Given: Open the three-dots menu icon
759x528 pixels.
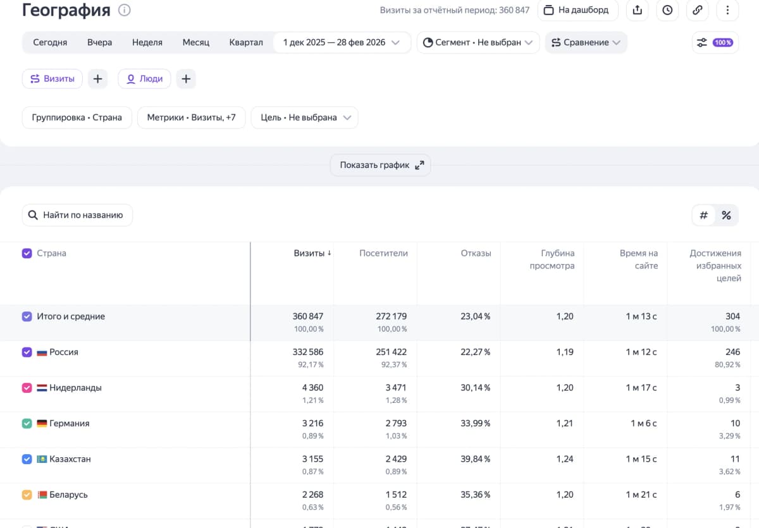Looking at the screenshot, I should [x=728, y=10].
